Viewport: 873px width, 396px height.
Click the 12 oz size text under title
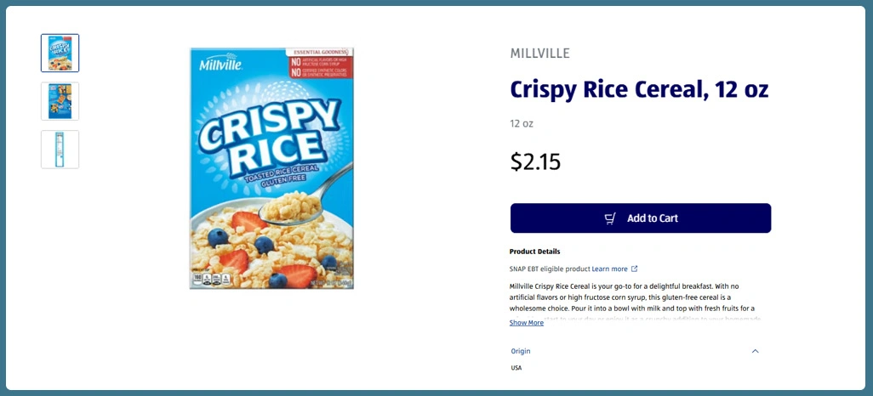coord(522,124)
